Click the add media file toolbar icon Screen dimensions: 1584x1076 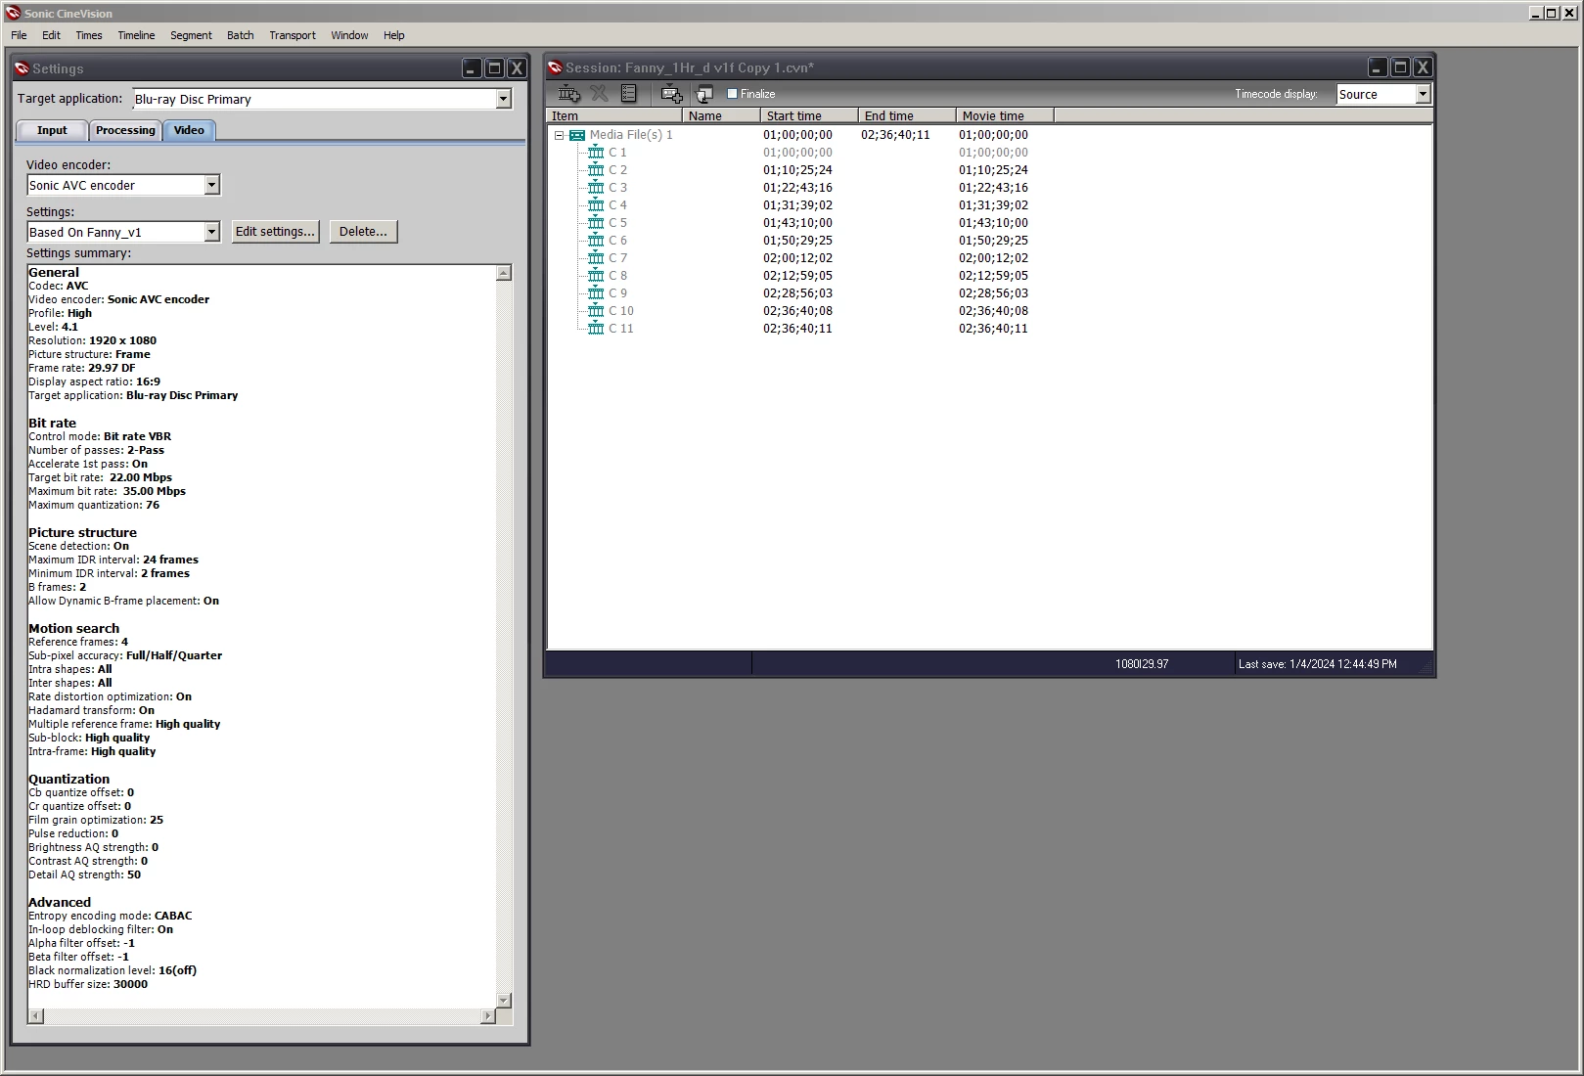568,94
